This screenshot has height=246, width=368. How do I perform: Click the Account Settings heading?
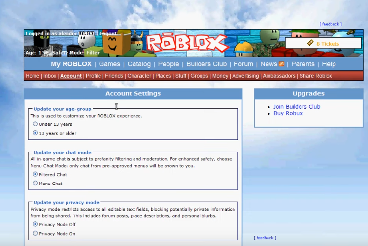pos(133,93)
